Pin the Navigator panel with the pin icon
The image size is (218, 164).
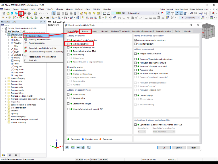[x=41, y=22]
